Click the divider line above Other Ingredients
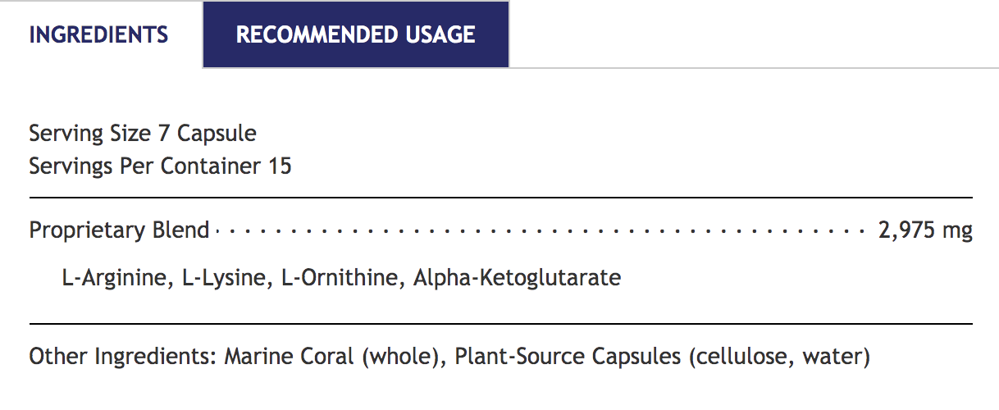The image size is (999, 410). 500,324
